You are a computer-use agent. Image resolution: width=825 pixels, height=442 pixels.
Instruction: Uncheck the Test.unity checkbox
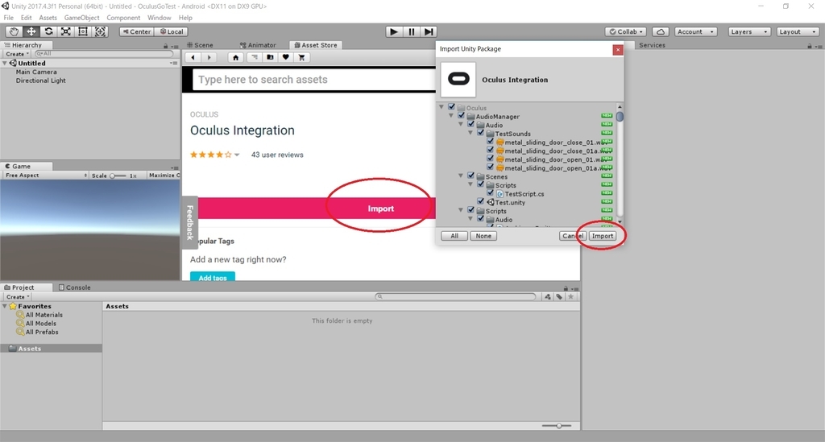point(481,201)
